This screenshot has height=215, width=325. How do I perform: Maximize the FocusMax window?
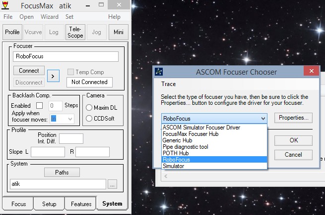coord(101,5)
